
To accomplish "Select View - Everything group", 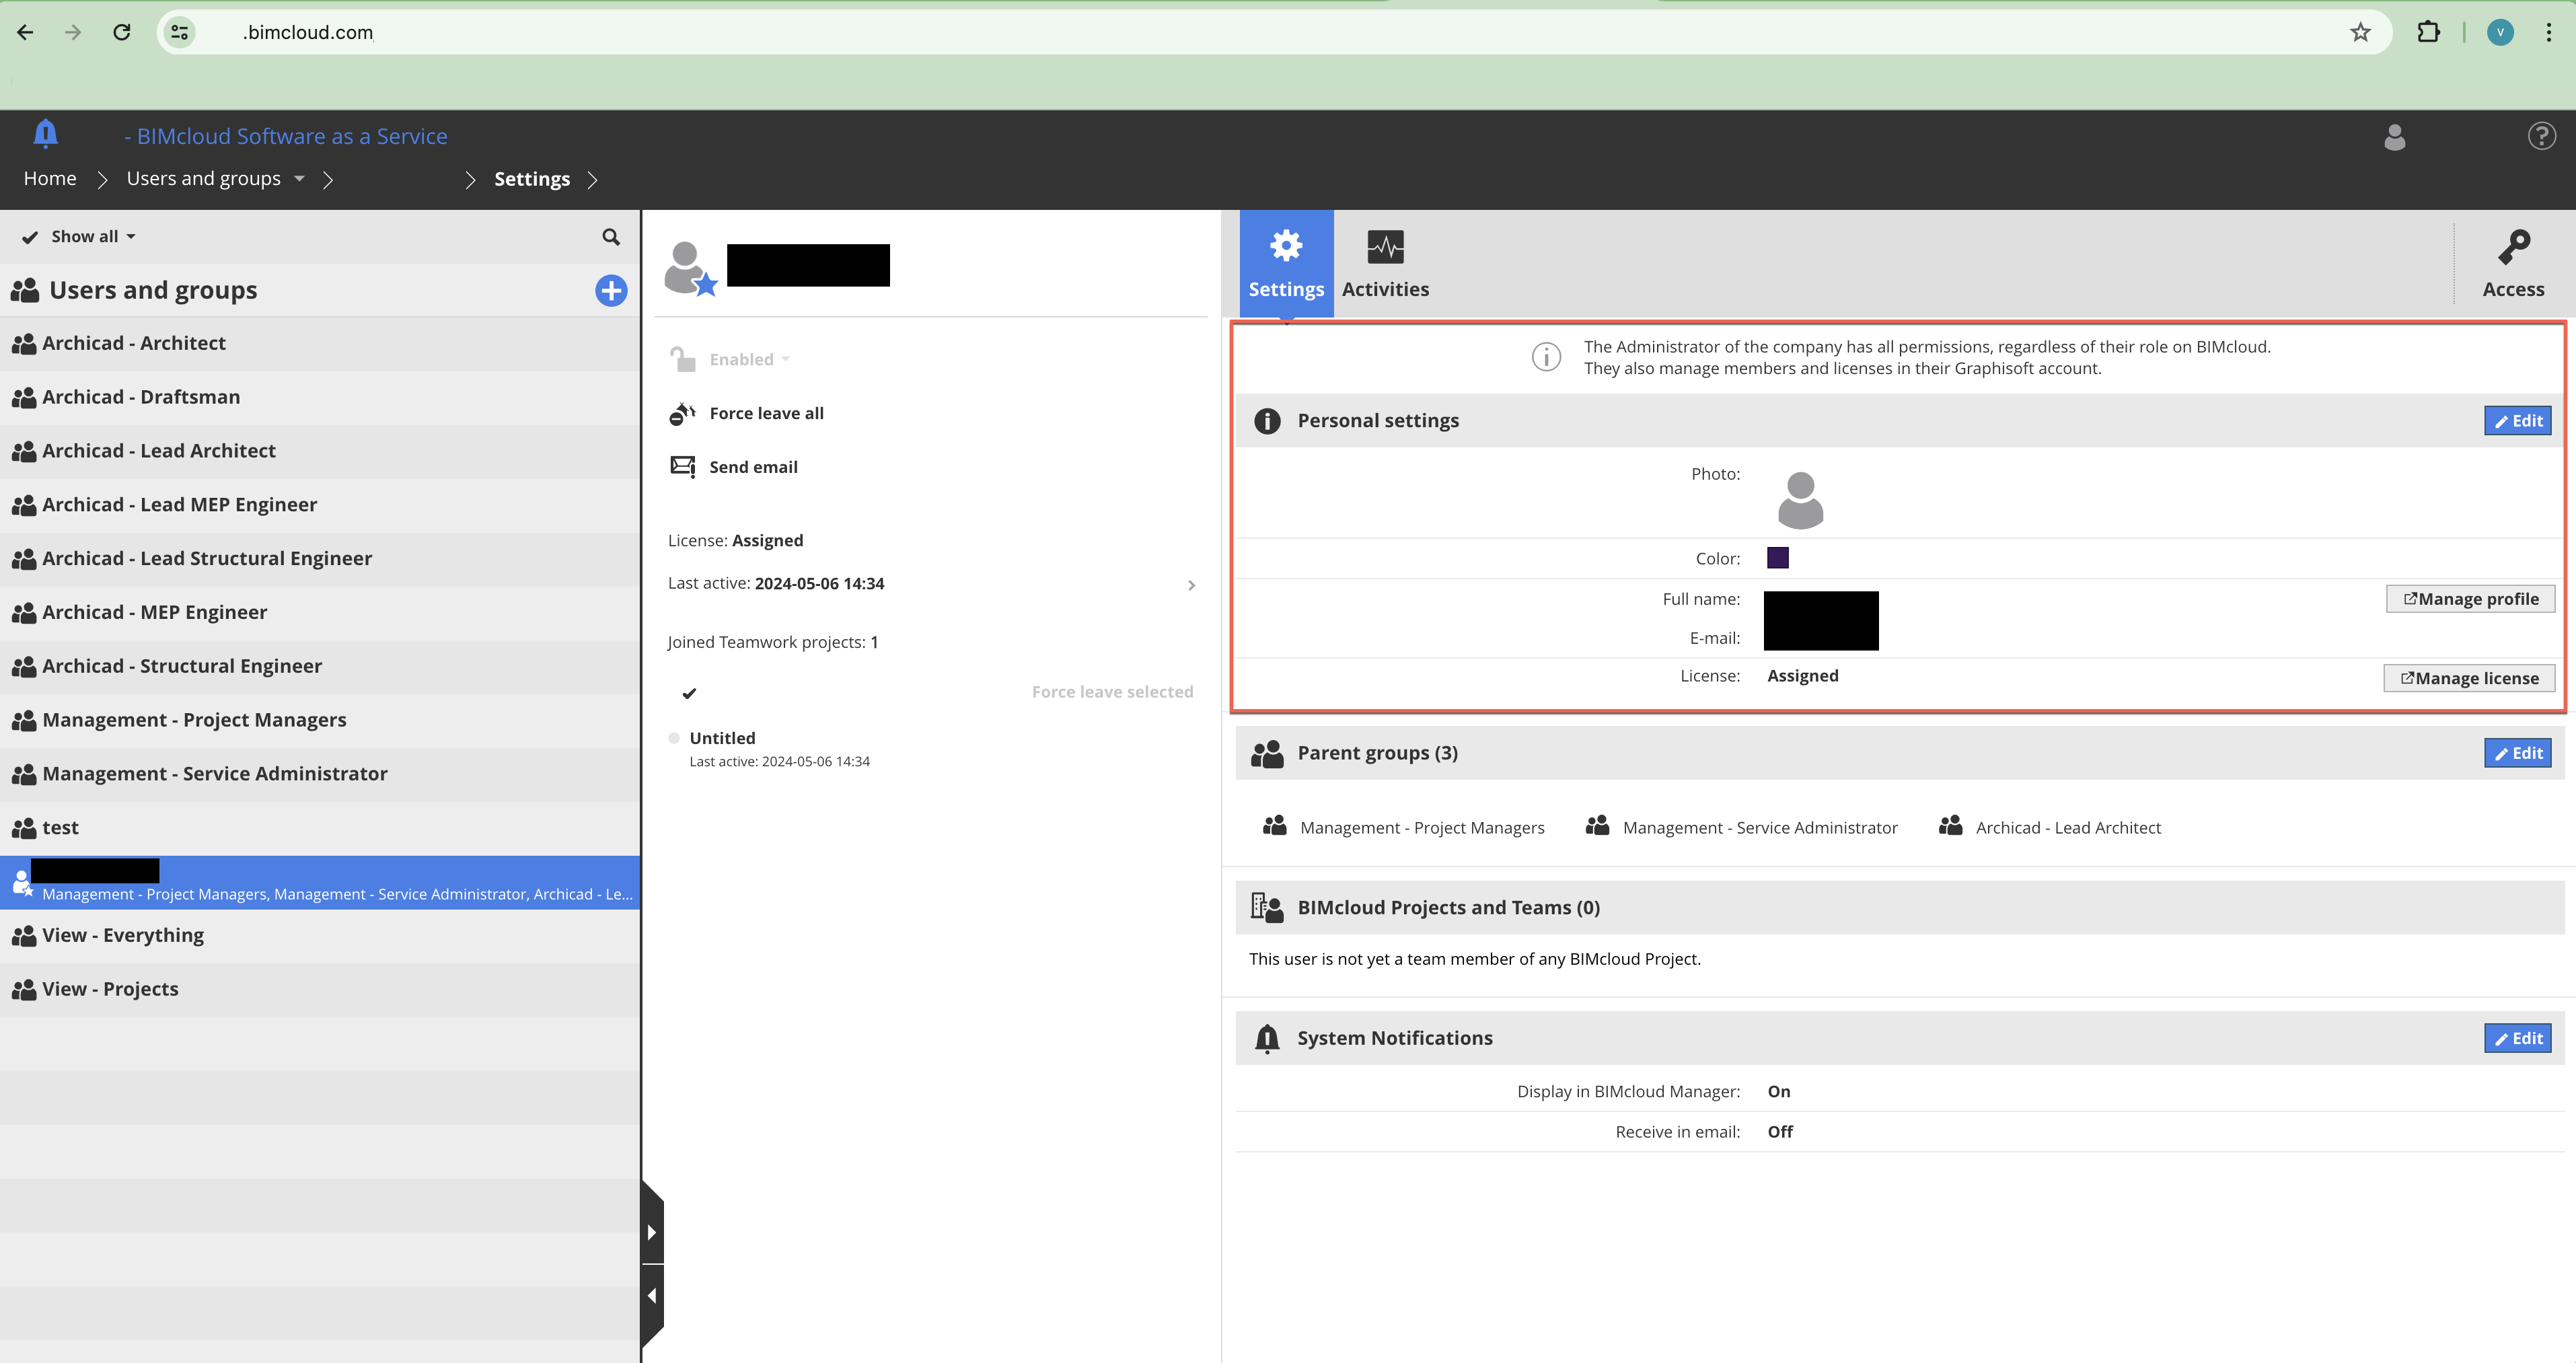I will point(320,936).
